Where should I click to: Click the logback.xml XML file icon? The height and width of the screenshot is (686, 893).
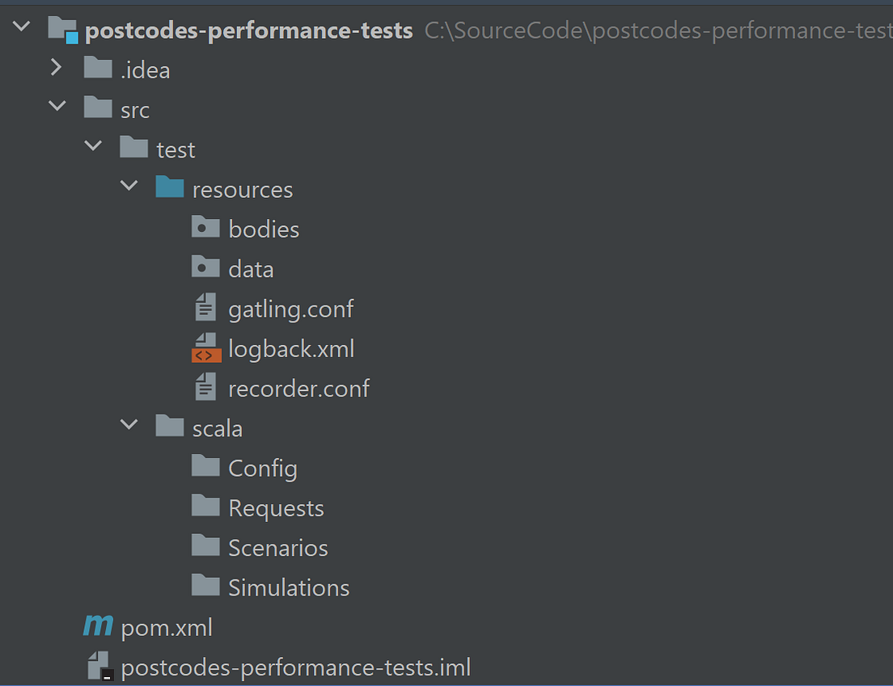pyautogui.click(x=205, y=347)
